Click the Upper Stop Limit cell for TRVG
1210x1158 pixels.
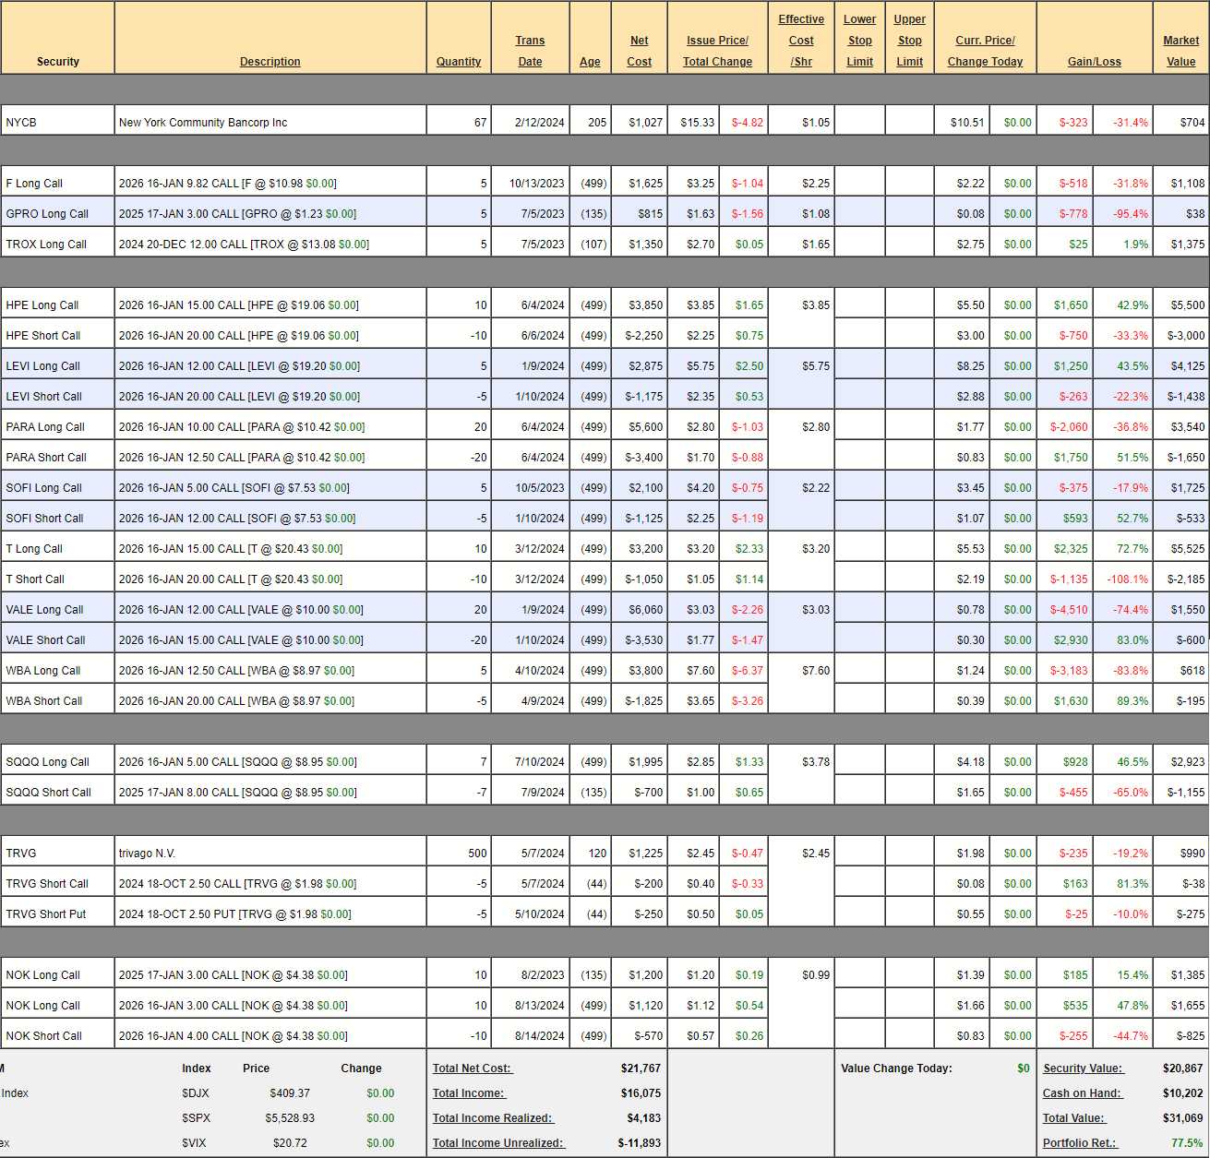pos(909,854)
